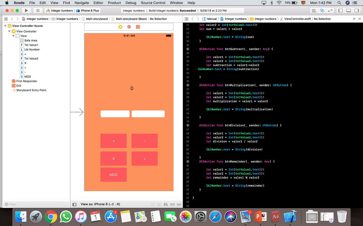Image resolution: width=363 pixels, height=226 pixels.
Task: Open the Product menu
Action: (114, 3)
